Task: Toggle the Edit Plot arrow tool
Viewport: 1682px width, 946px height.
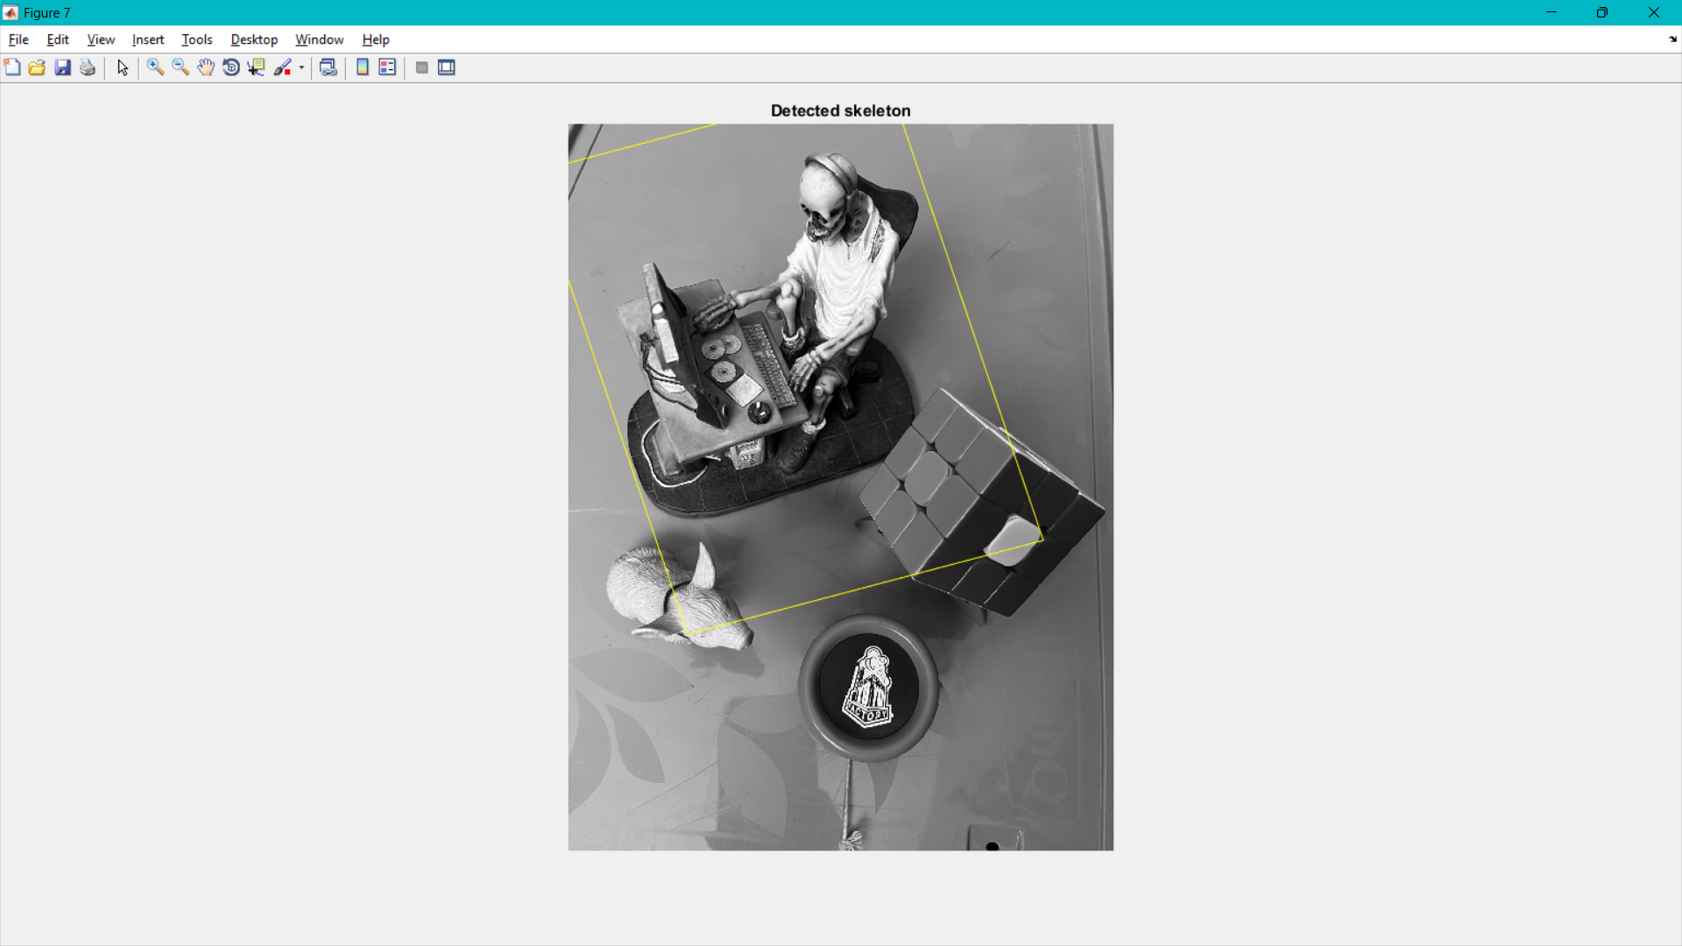Action: 123,67
